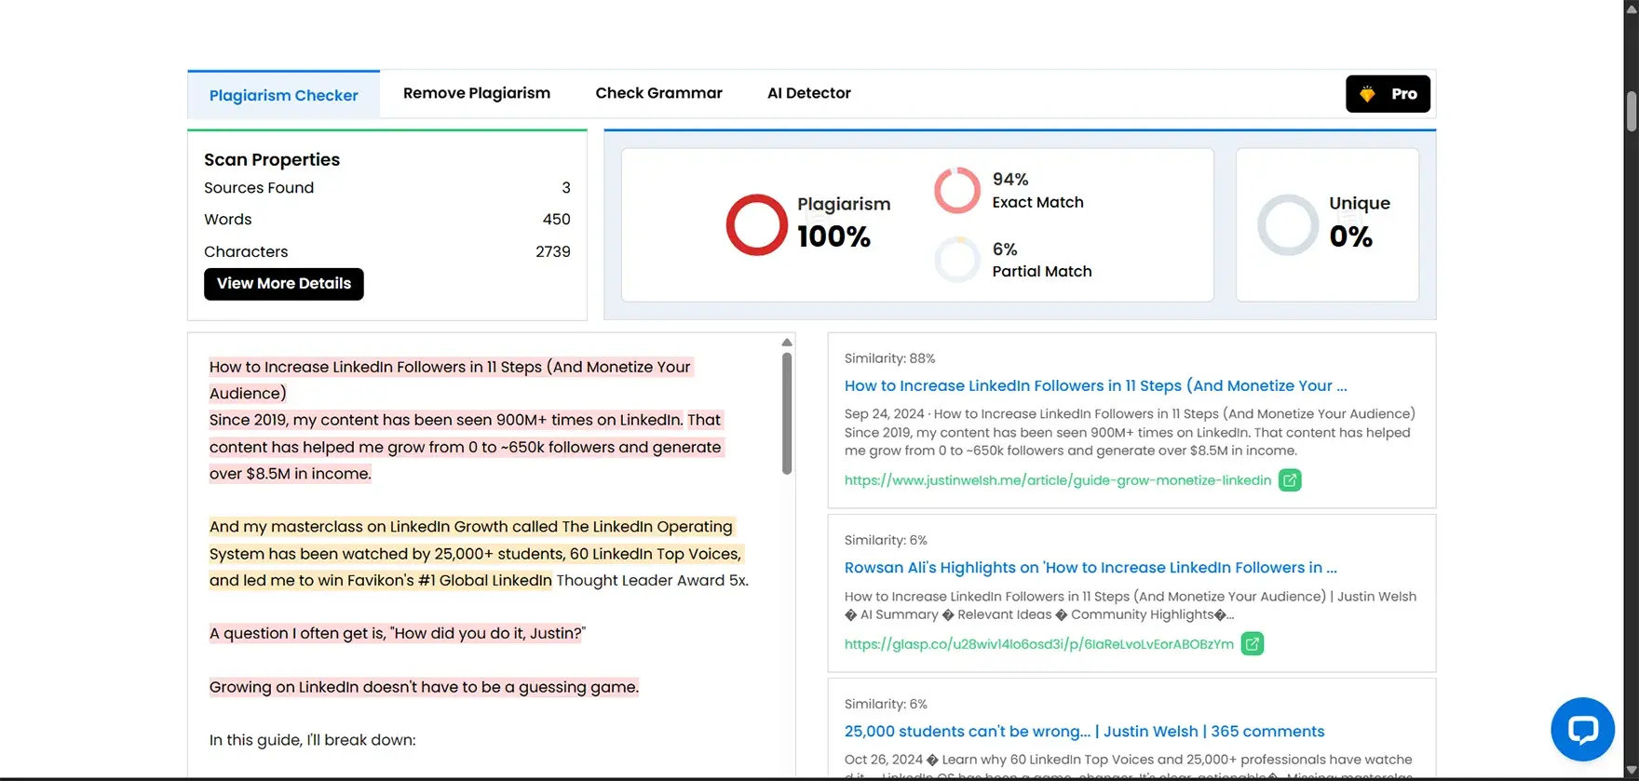Click the highlighted 'How did you do it, Justin?' sentence
The image size is (1639, 781).
coord(398,634)
